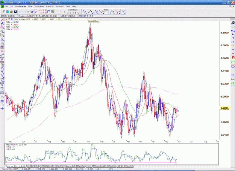Click the R button in chart header
The image size is (235, 171).
[x=12, y=19]
